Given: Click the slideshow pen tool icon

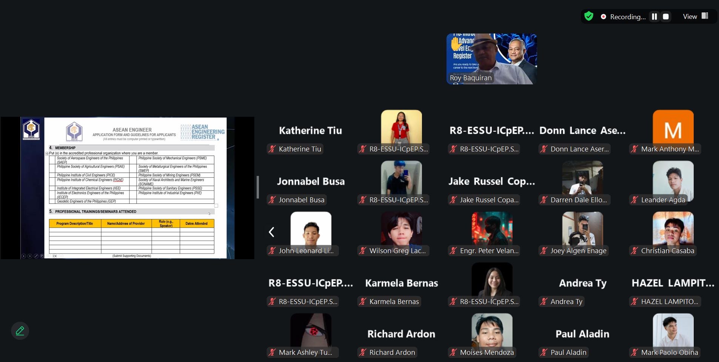Looking at the screenshot, I should (x=36, y=256).
